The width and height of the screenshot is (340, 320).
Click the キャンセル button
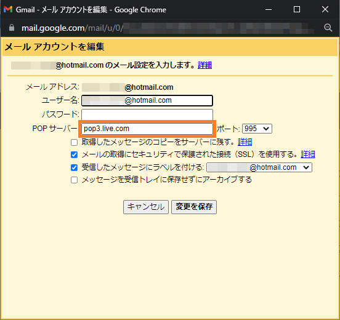[x=146, y=207]
